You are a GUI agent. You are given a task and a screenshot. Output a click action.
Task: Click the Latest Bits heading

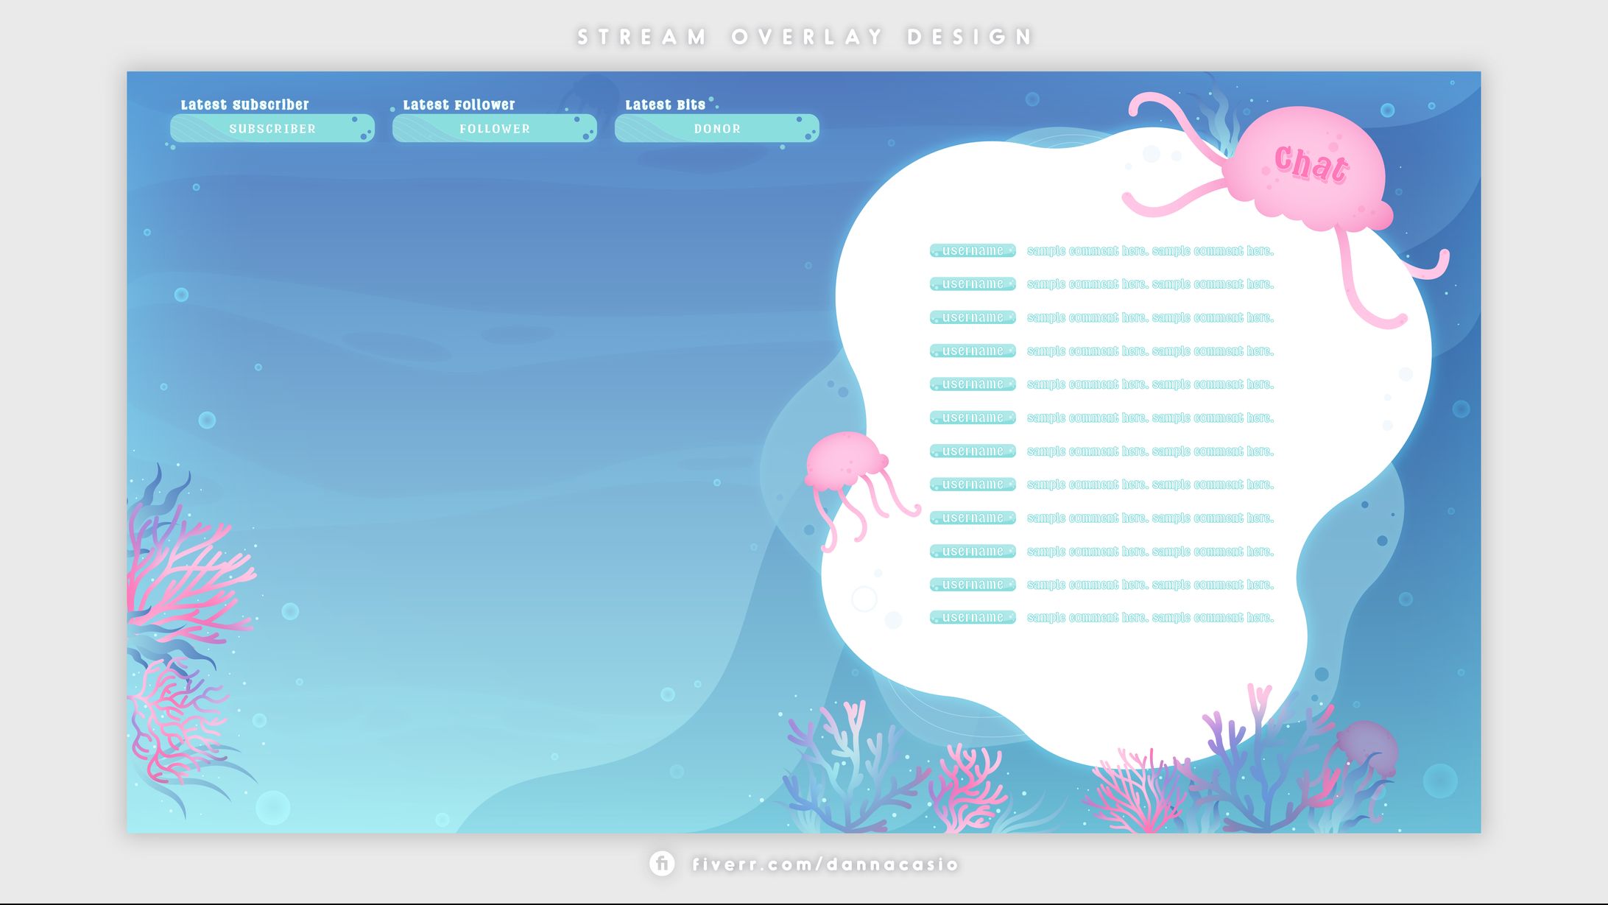664,104
